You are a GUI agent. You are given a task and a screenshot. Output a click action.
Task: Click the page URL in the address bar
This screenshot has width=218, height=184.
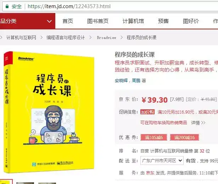coord(69,6)
